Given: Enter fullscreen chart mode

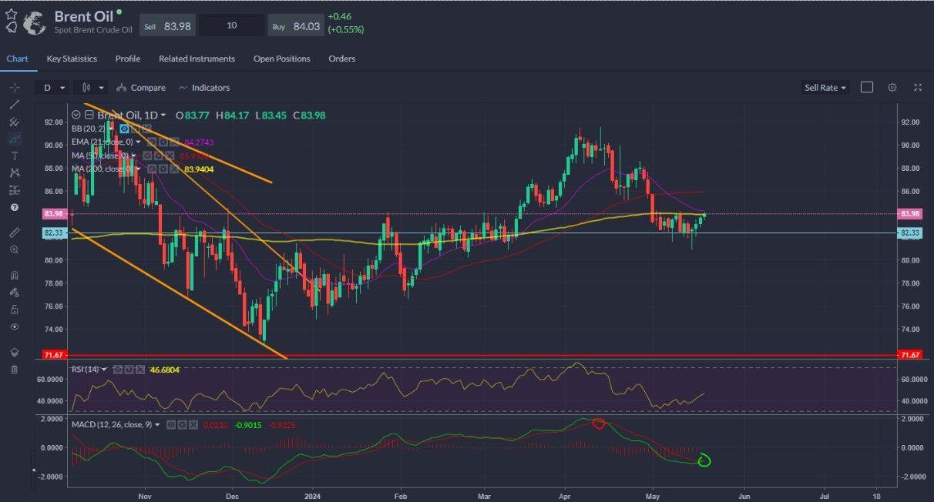Looking at the screenshot, I should [918, 88].
